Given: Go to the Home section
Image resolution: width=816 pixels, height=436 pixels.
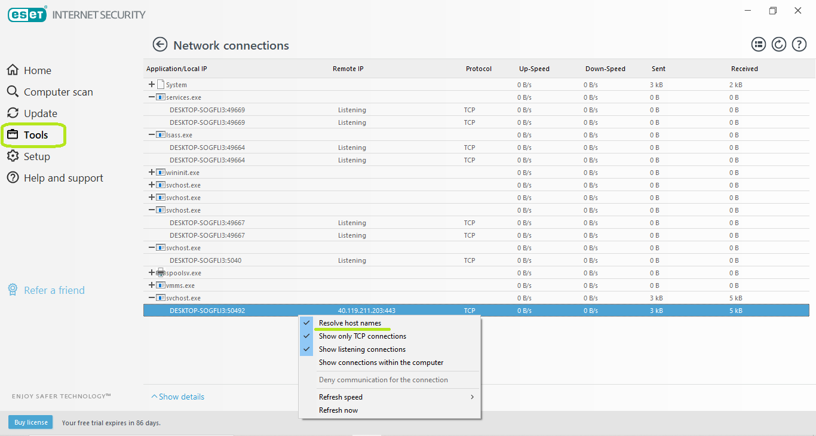Looking at the screenshot, I should 37,70.
